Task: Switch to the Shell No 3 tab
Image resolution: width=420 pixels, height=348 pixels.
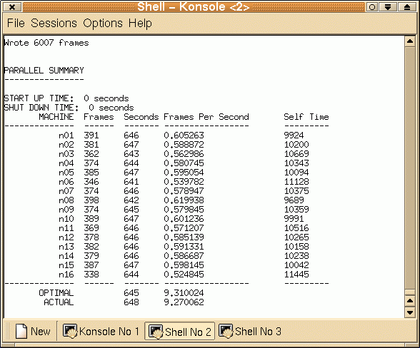Action: (250, 331)
